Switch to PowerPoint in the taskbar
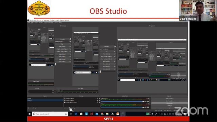Viewport: 217px width, 122px height. click(118, 114)
